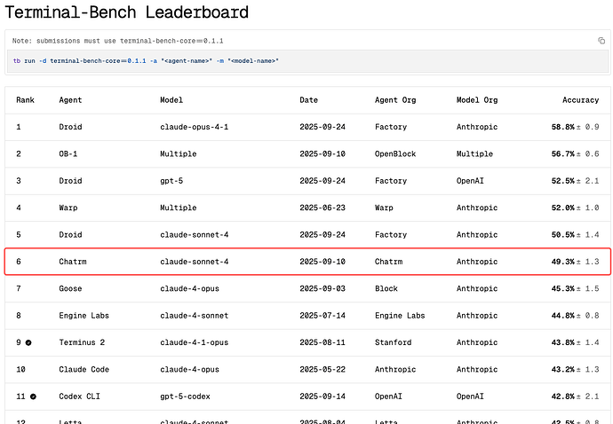The height and width of the screenshot is (424, 613).
Task: Sort table by Date header
Action: tap(309, 100)
